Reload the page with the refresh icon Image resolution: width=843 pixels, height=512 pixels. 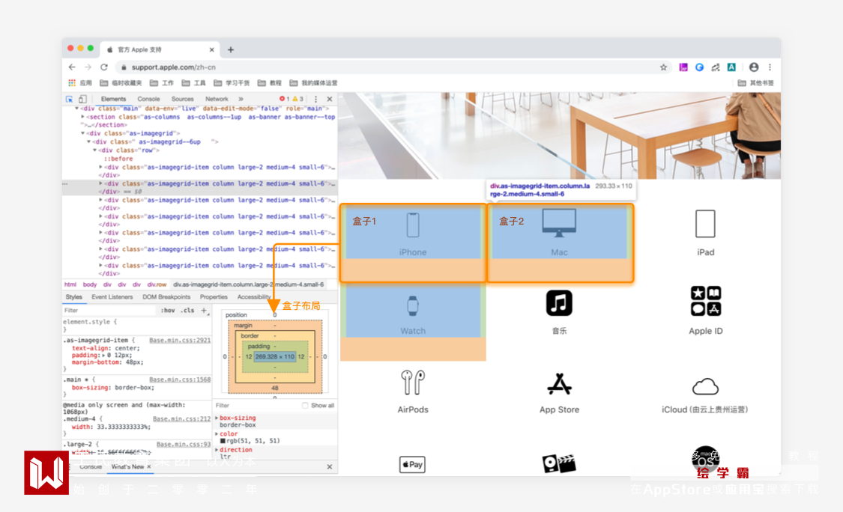103,67
